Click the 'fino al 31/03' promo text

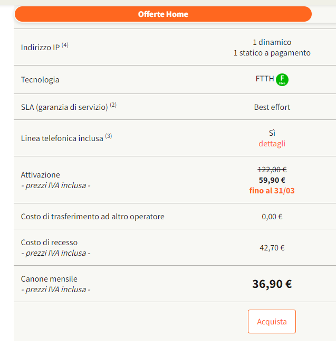(x=272, y=190)
